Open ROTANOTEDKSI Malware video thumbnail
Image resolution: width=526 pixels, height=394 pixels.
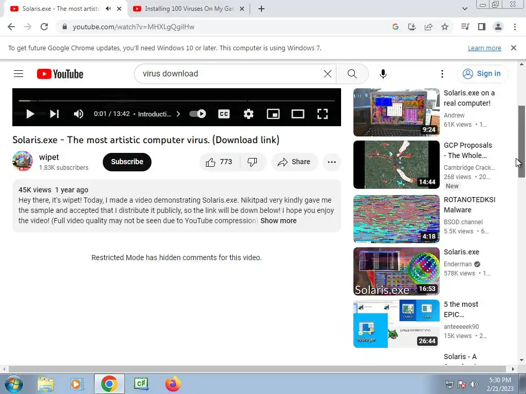pos(396,219)
